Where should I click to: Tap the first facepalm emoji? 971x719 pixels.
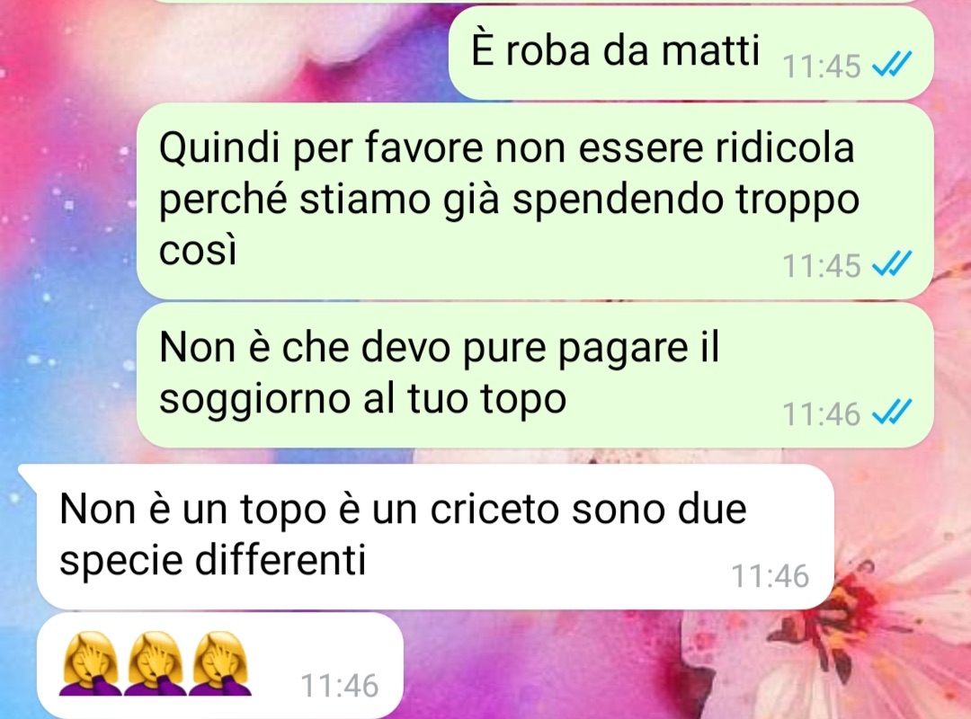[91, 663]
